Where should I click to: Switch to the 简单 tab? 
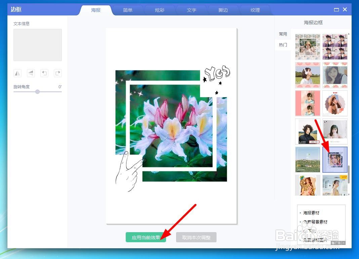[x=127, y=10]
